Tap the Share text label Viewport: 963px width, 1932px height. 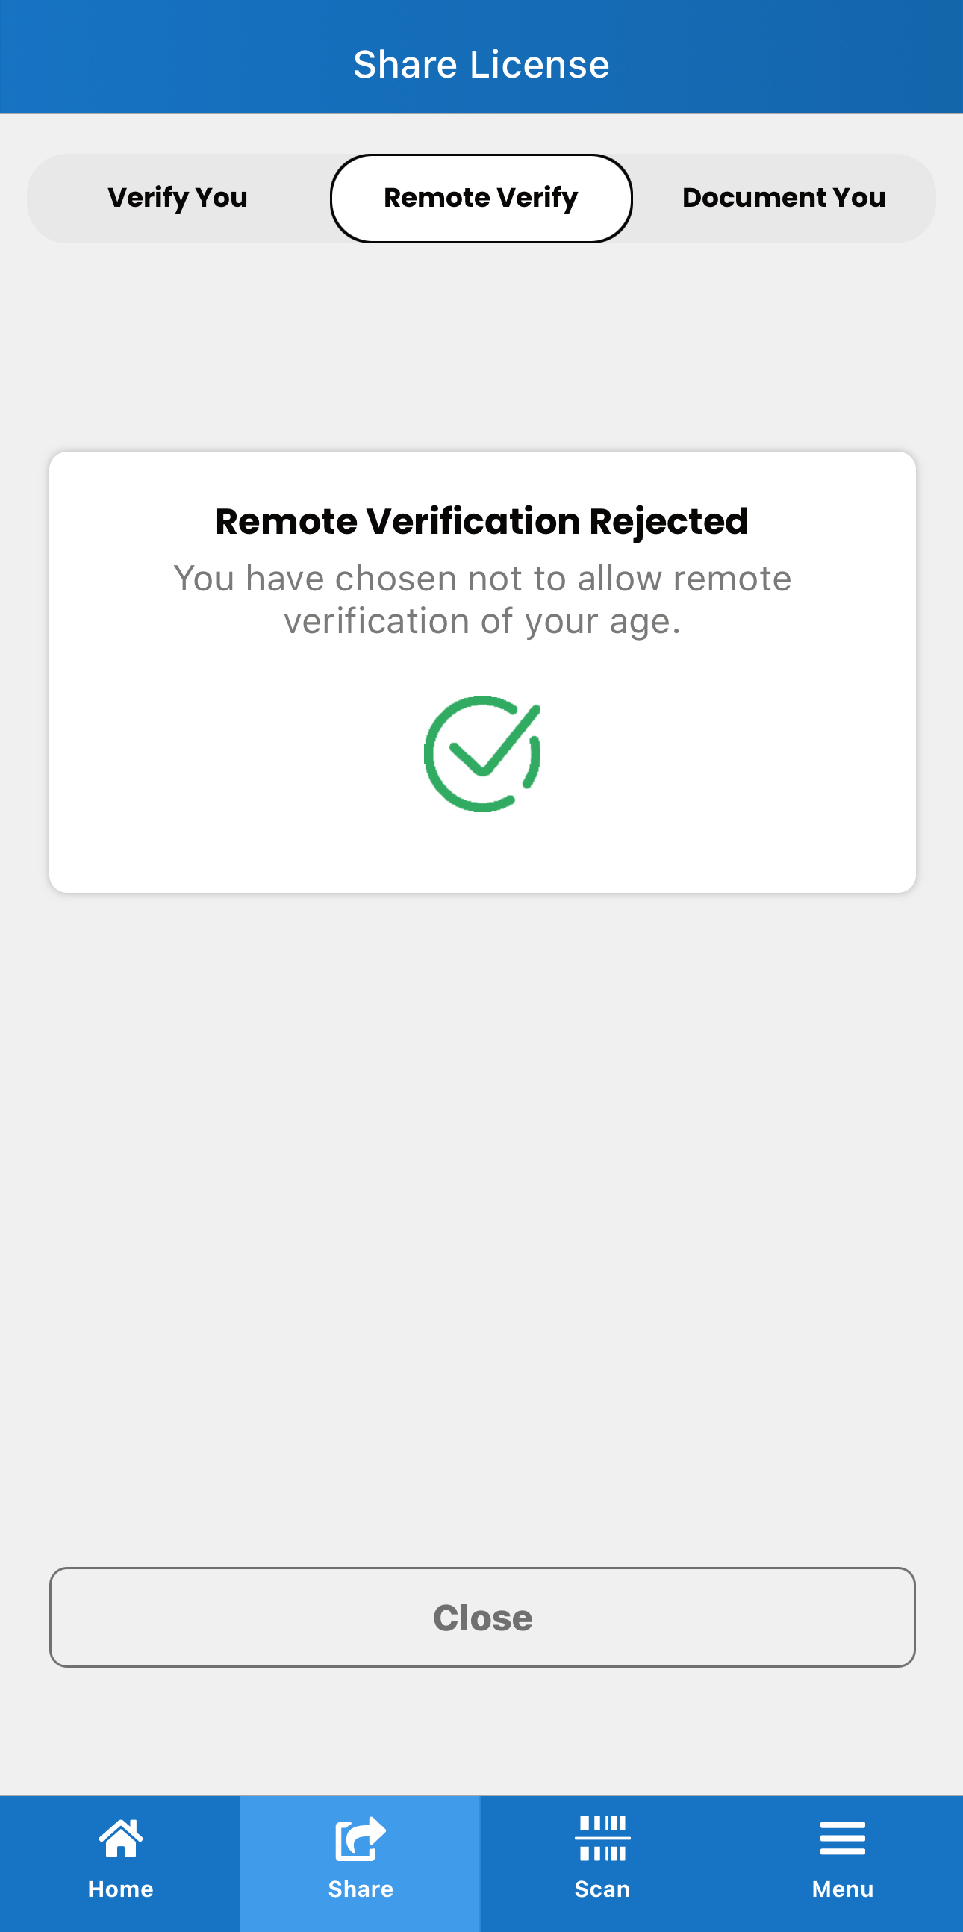361,1889
